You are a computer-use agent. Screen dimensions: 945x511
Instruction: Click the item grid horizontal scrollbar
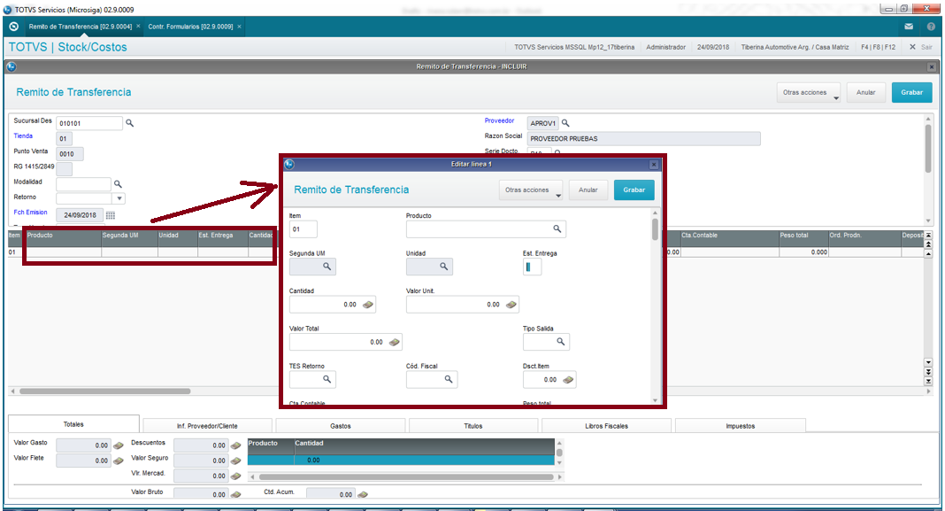click(x=105, y=391)
